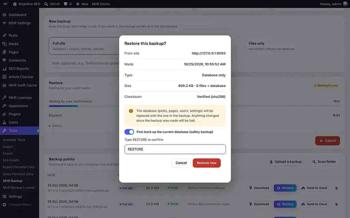Click the MH logo icon in admin bar
Image resolution: width=350 pixels, height=218 pixels.
point(5,4)
